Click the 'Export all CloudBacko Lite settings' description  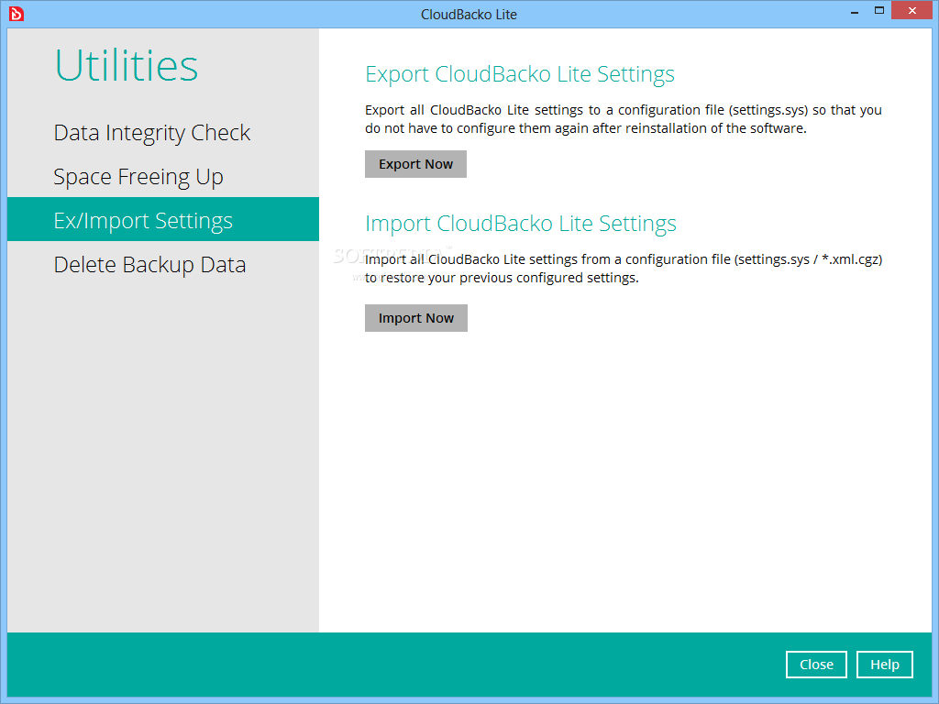[624, 119]
